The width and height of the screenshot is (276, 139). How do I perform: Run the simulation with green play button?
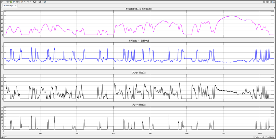tap(11, 2)
